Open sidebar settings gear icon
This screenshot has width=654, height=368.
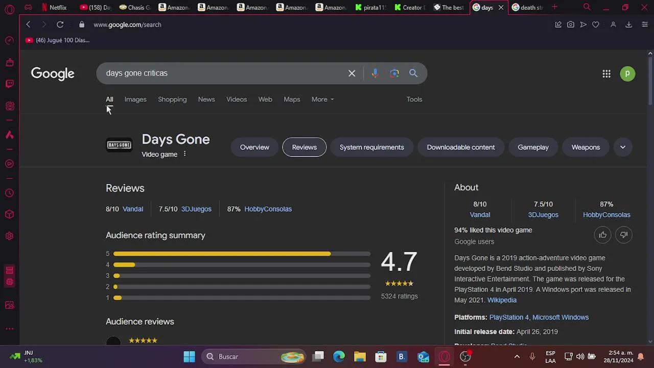(x=9, y=236)
